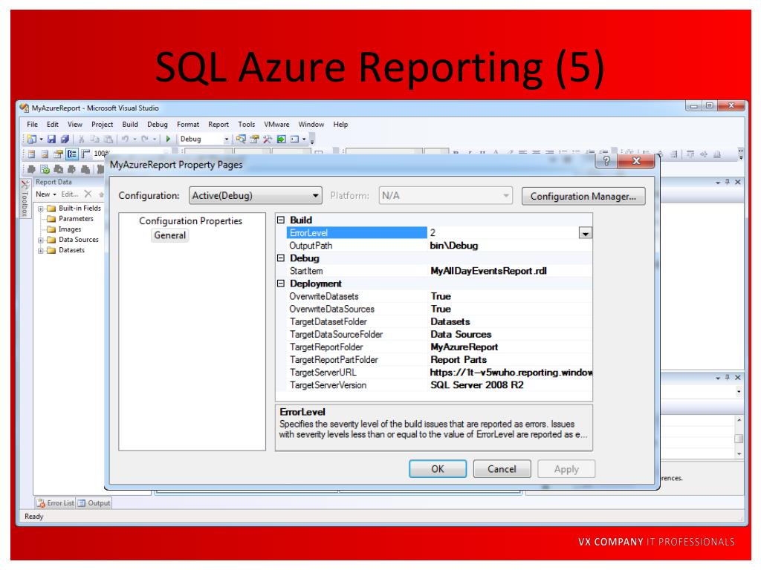Click the Error List tab icon
Image resolution: width=761 pixels, height=570 pixels.
tap(42, 503)
